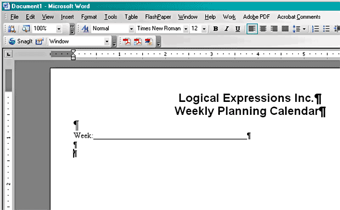Open the Work menu
Viewport: 340px width, 210px height.
click(x=229, y=17)
